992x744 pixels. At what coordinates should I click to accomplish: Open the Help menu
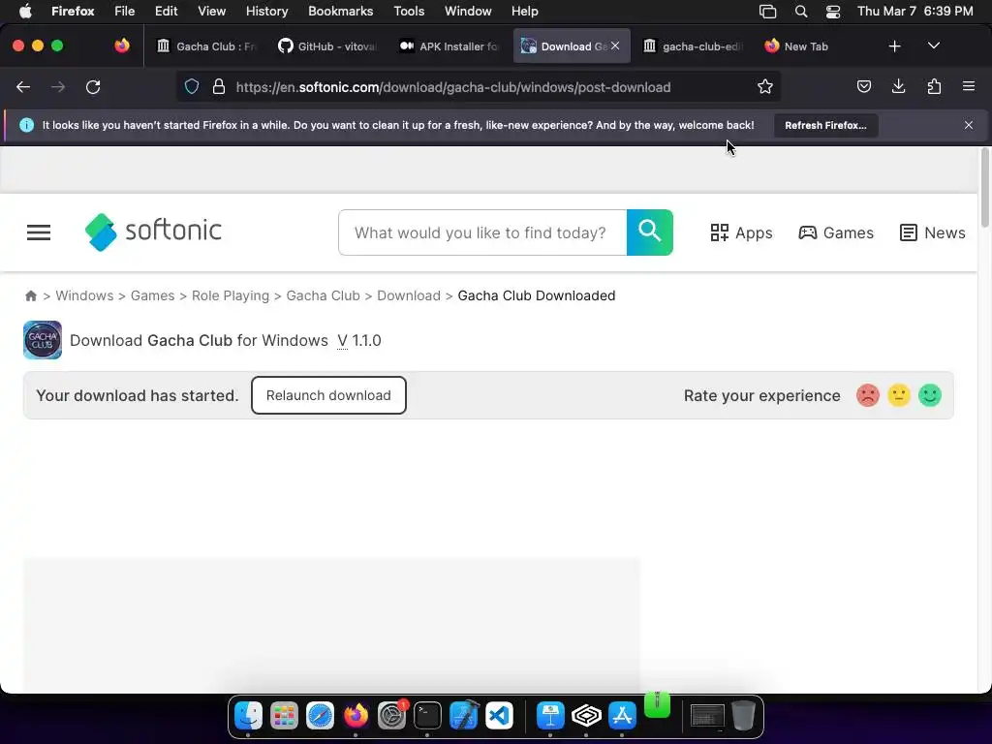pos(524,12)
